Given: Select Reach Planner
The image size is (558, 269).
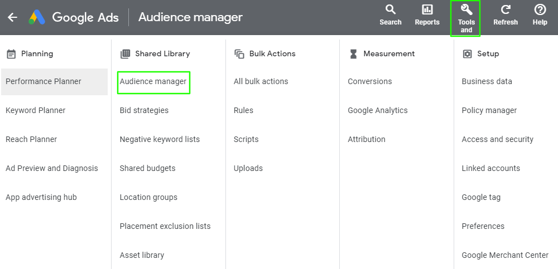Looking at the screenshot, I should [31, 139].
